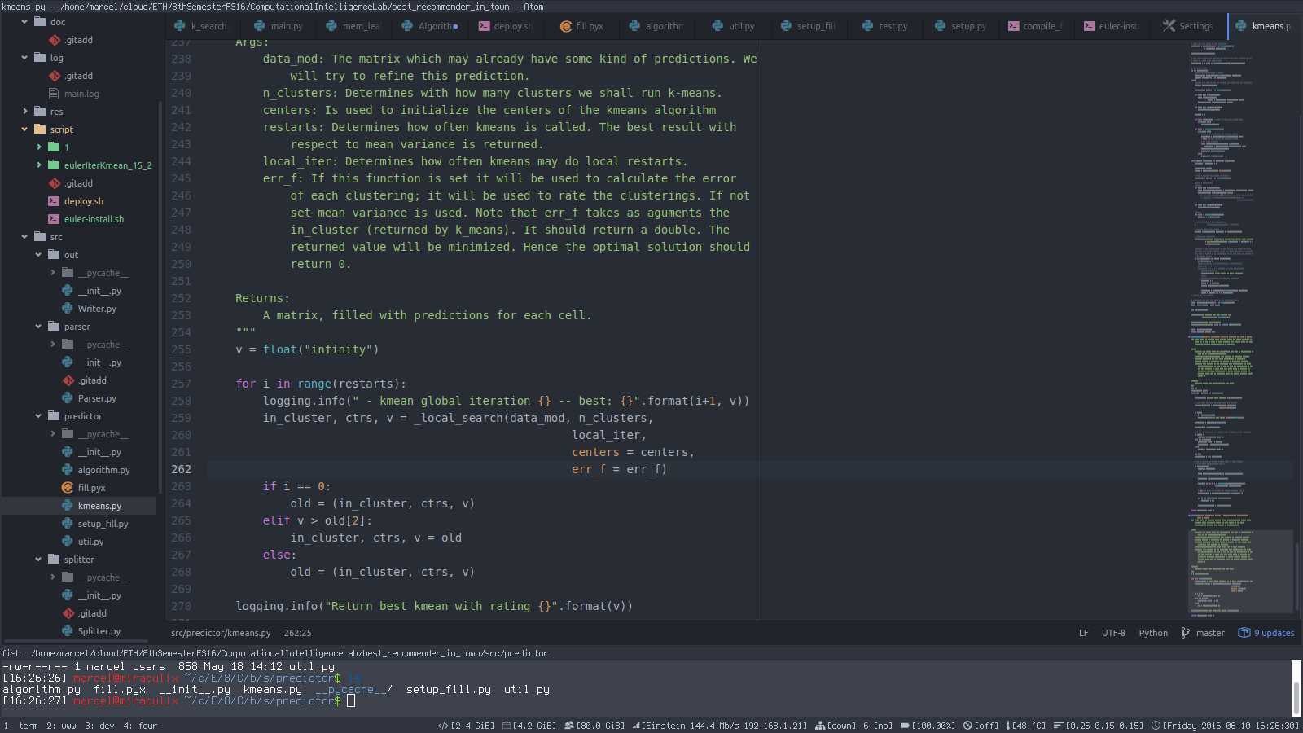Click the wifi signal icon in system bar
Viewport: 1303px width, 733px height.
tap(636, 726)
